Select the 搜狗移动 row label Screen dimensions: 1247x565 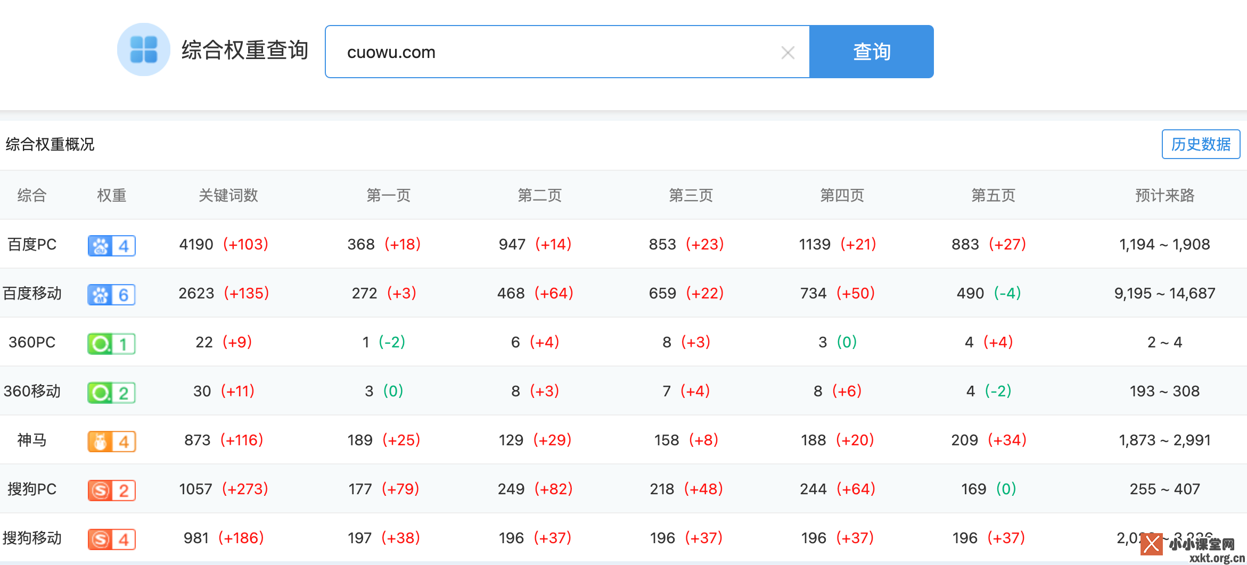[x=32, y=538]
